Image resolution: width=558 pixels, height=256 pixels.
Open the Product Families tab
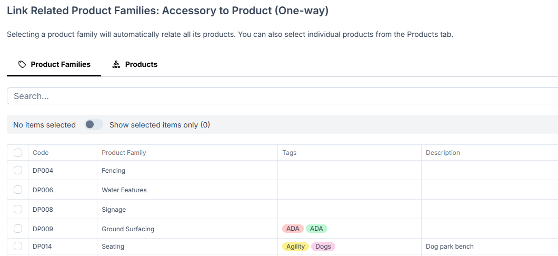click(x=54, y=64)
